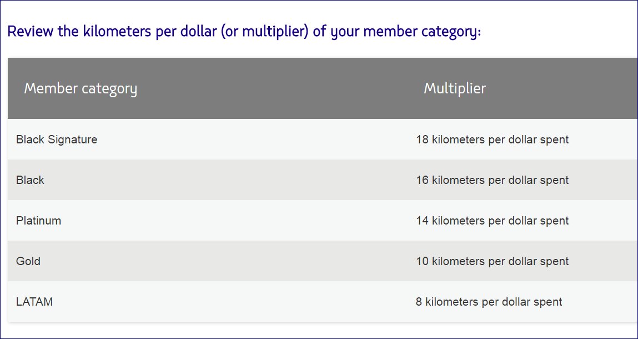Click the 'Member category' column header

click(81, 88)
